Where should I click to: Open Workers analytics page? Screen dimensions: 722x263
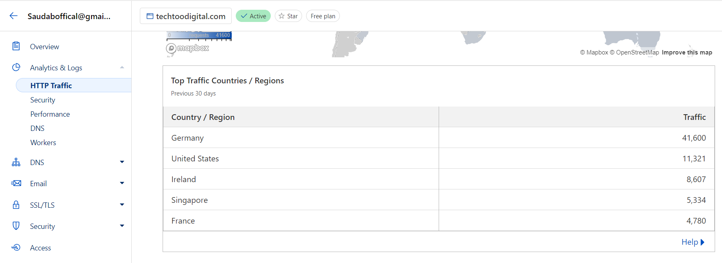tap(43, 143)
